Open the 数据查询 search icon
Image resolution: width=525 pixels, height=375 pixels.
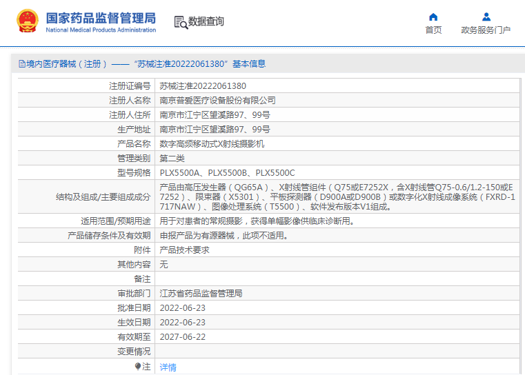point(181,23)
